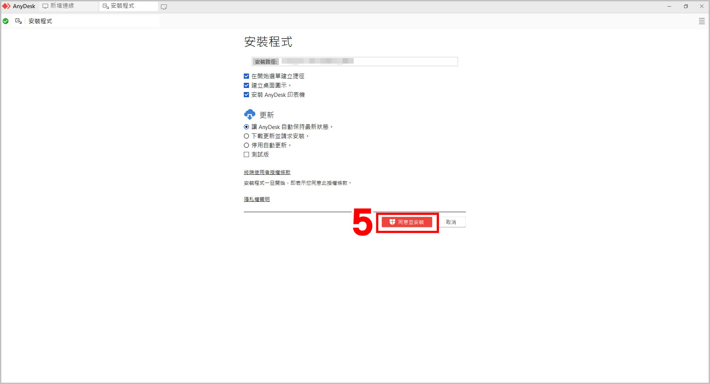
Task: Select the 安裝程式 tab
Action: (128, 6)
